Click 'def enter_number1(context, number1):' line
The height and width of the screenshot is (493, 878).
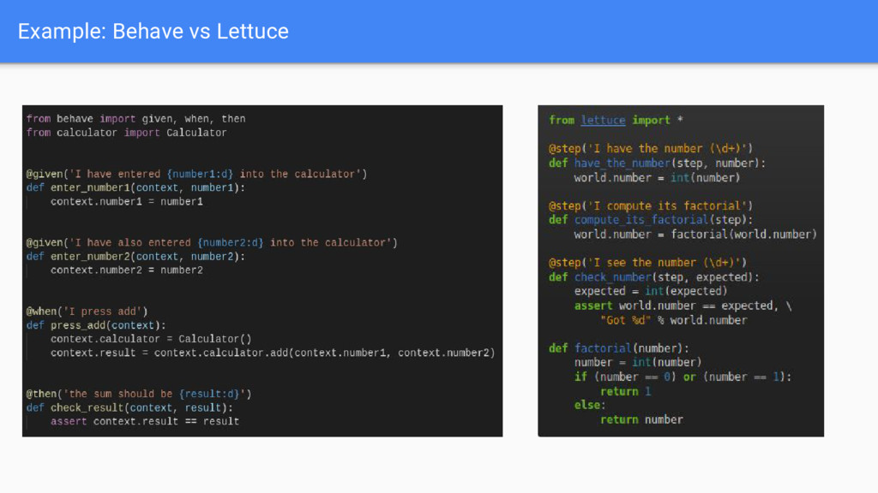(x=136, y=187)
